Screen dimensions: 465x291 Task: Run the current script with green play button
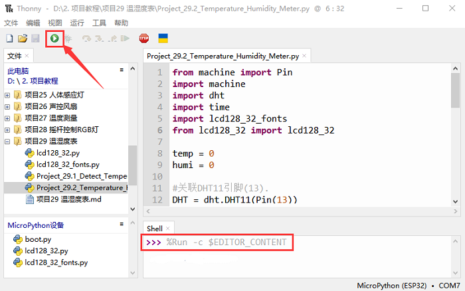tap(54, 39)
